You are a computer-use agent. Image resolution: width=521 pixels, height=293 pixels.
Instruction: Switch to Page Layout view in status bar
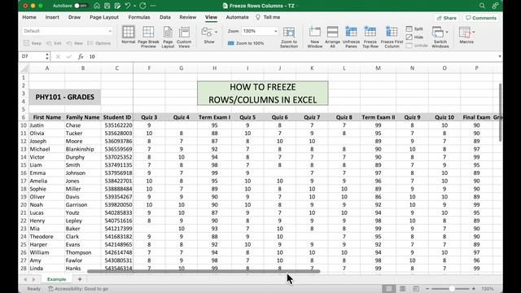[402, 289]
